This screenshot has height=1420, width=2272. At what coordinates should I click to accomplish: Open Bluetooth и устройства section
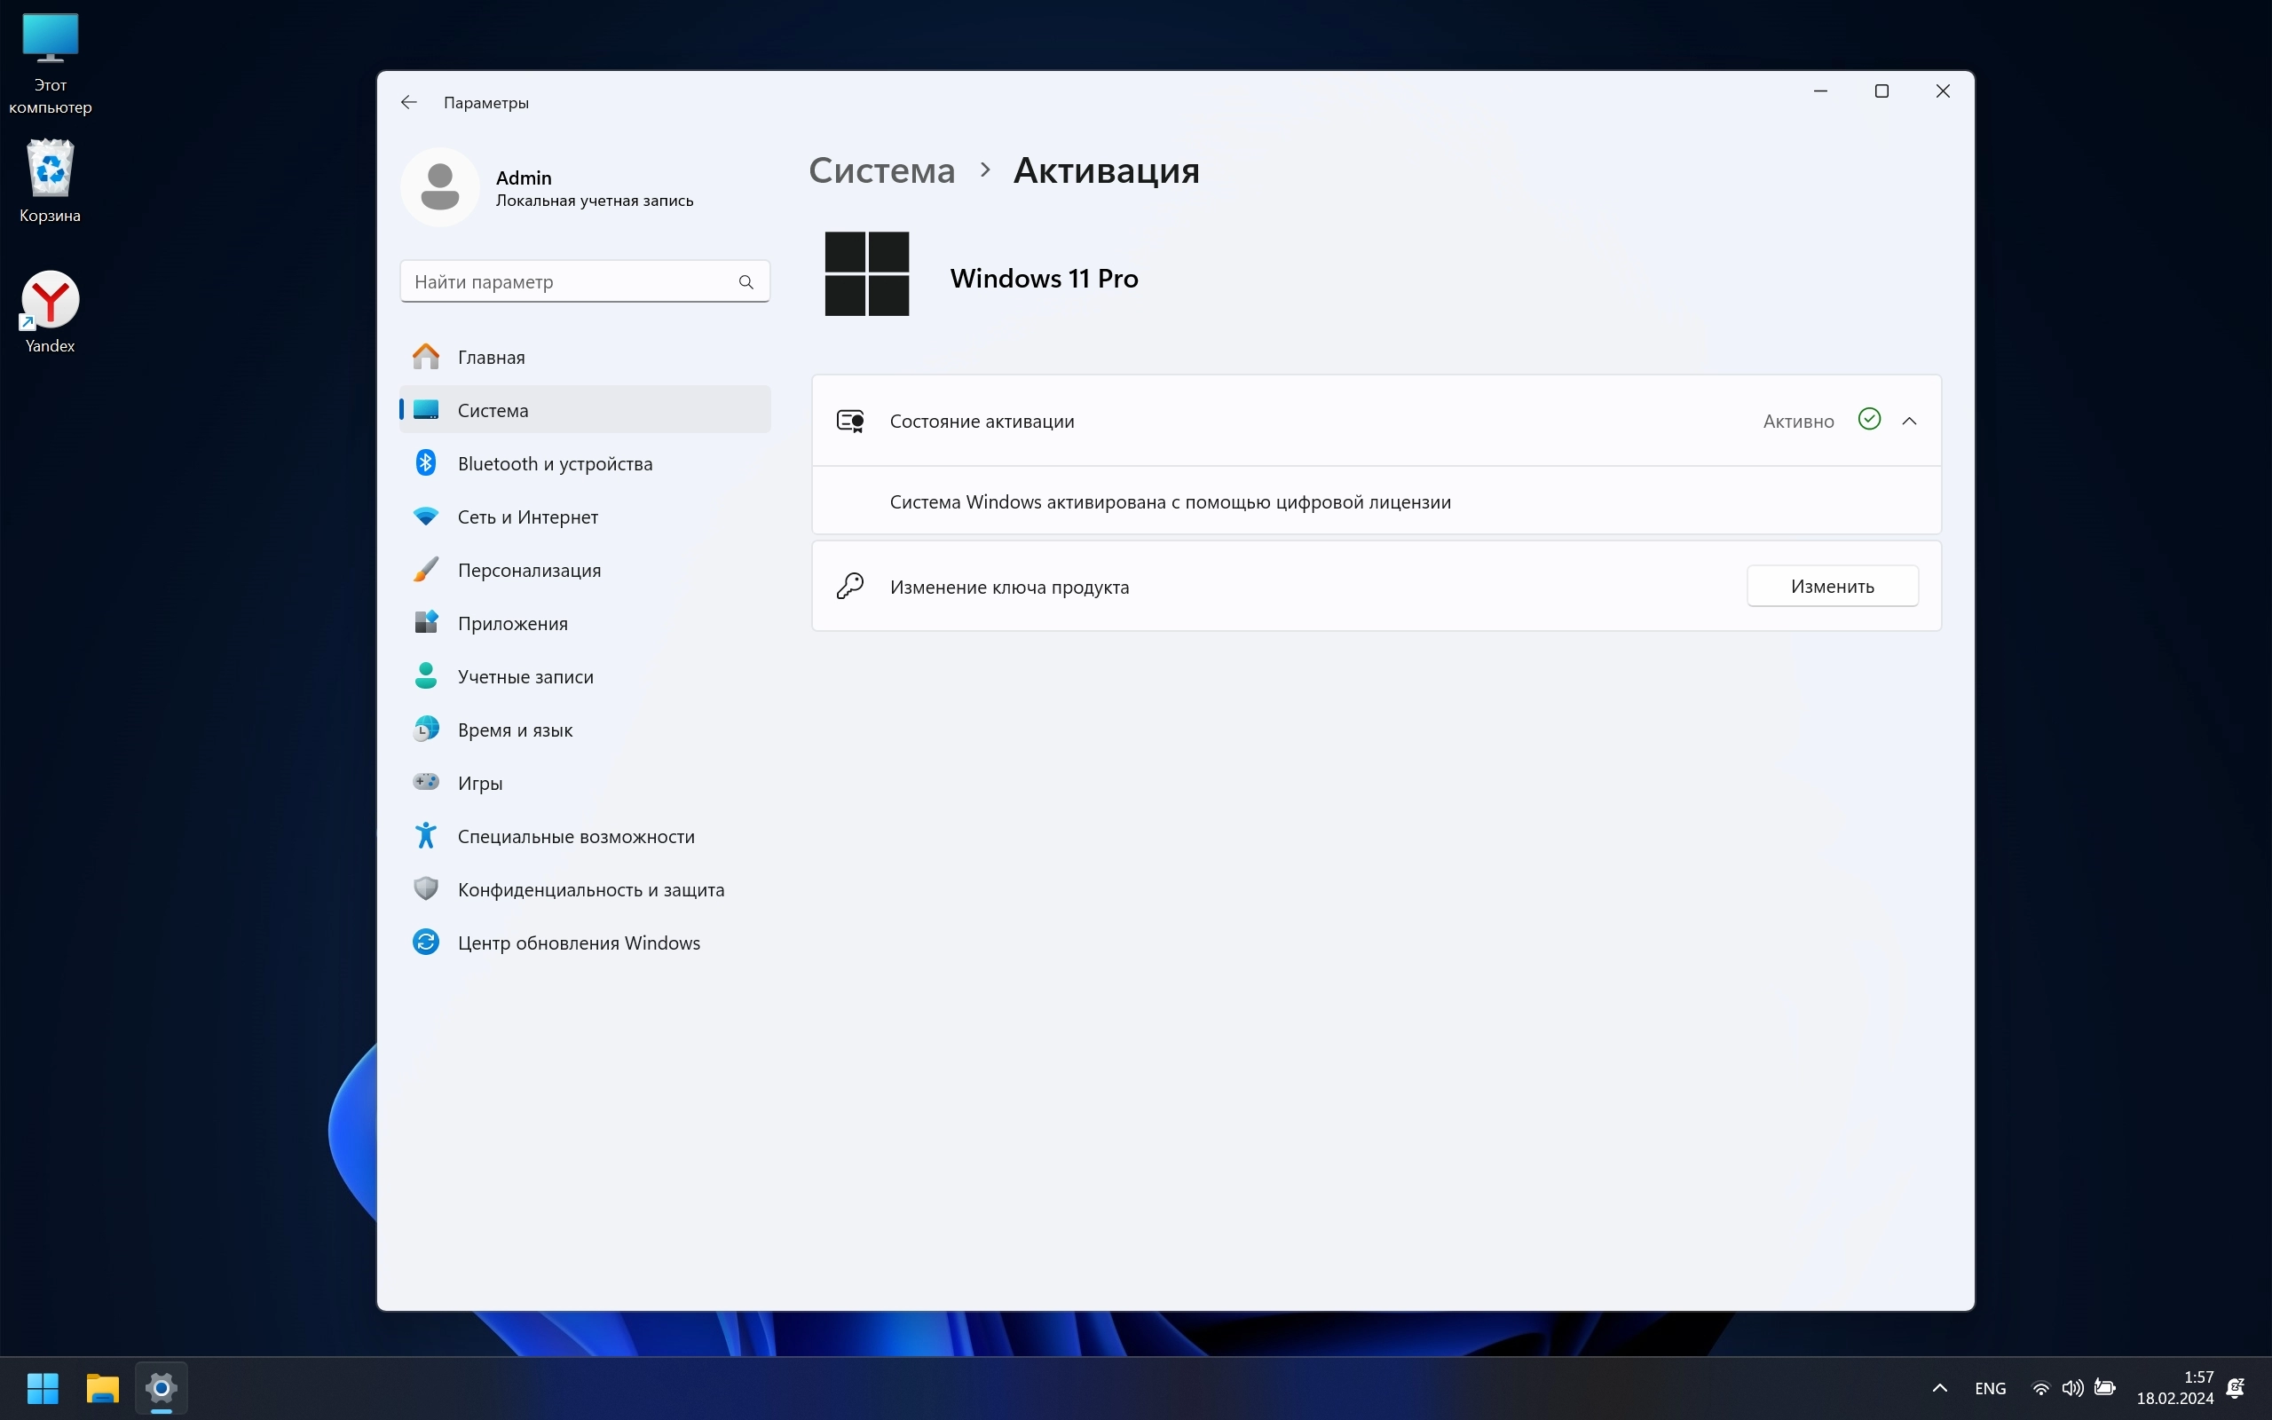pyautogui.click(x=554, y=463)
